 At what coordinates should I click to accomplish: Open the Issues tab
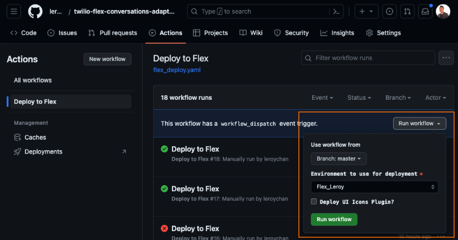[62, 33]
